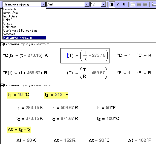Toggle Underline formatting button

(x=124, y=4)
